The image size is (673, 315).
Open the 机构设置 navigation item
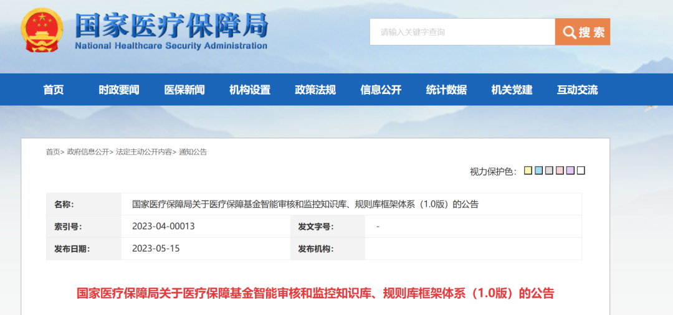250,90
